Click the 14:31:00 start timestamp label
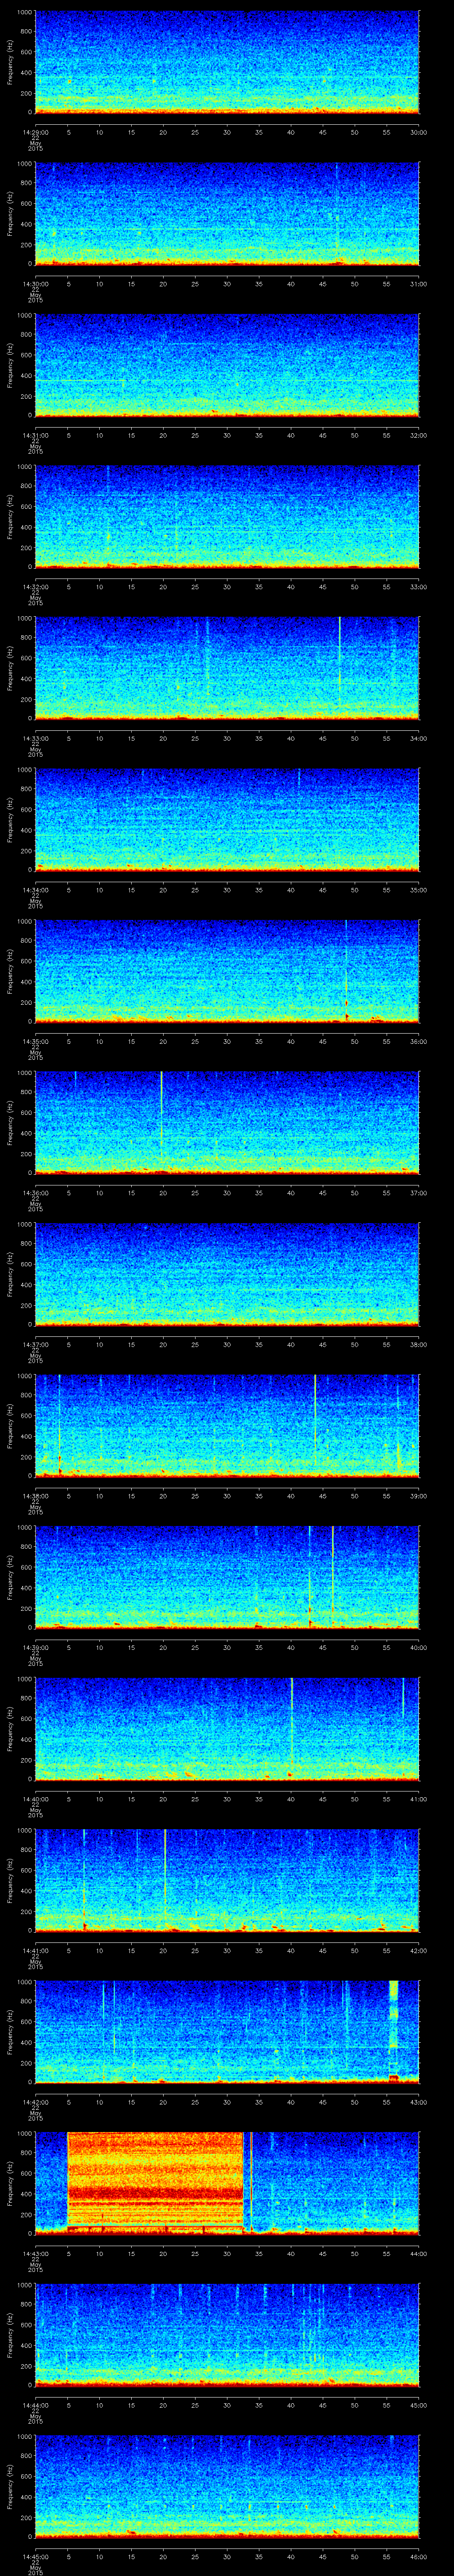Viewport: 454px width, 2576px height. click(x=35, y=435)
